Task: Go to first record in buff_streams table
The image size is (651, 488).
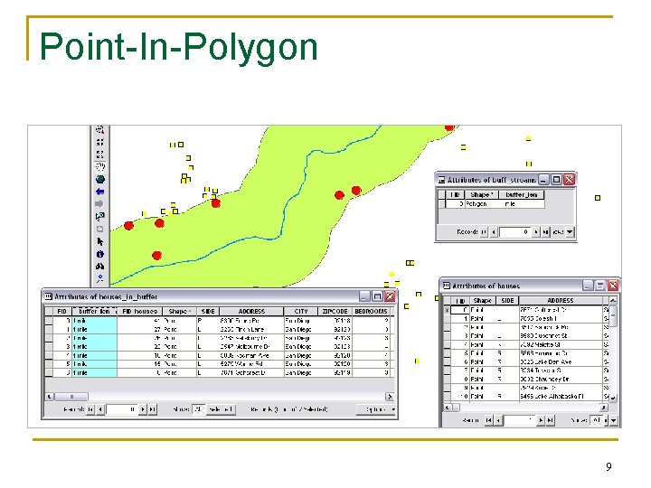Action: (x=484, y=232)
